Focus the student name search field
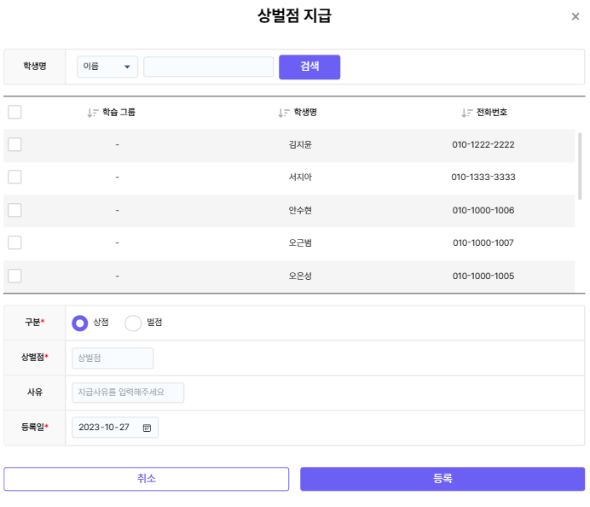The image size is (590, 507). coord(208,67)
